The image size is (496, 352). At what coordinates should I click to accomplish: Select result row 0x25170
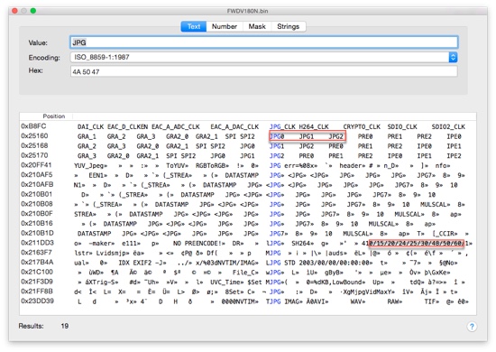pos(248,156)
